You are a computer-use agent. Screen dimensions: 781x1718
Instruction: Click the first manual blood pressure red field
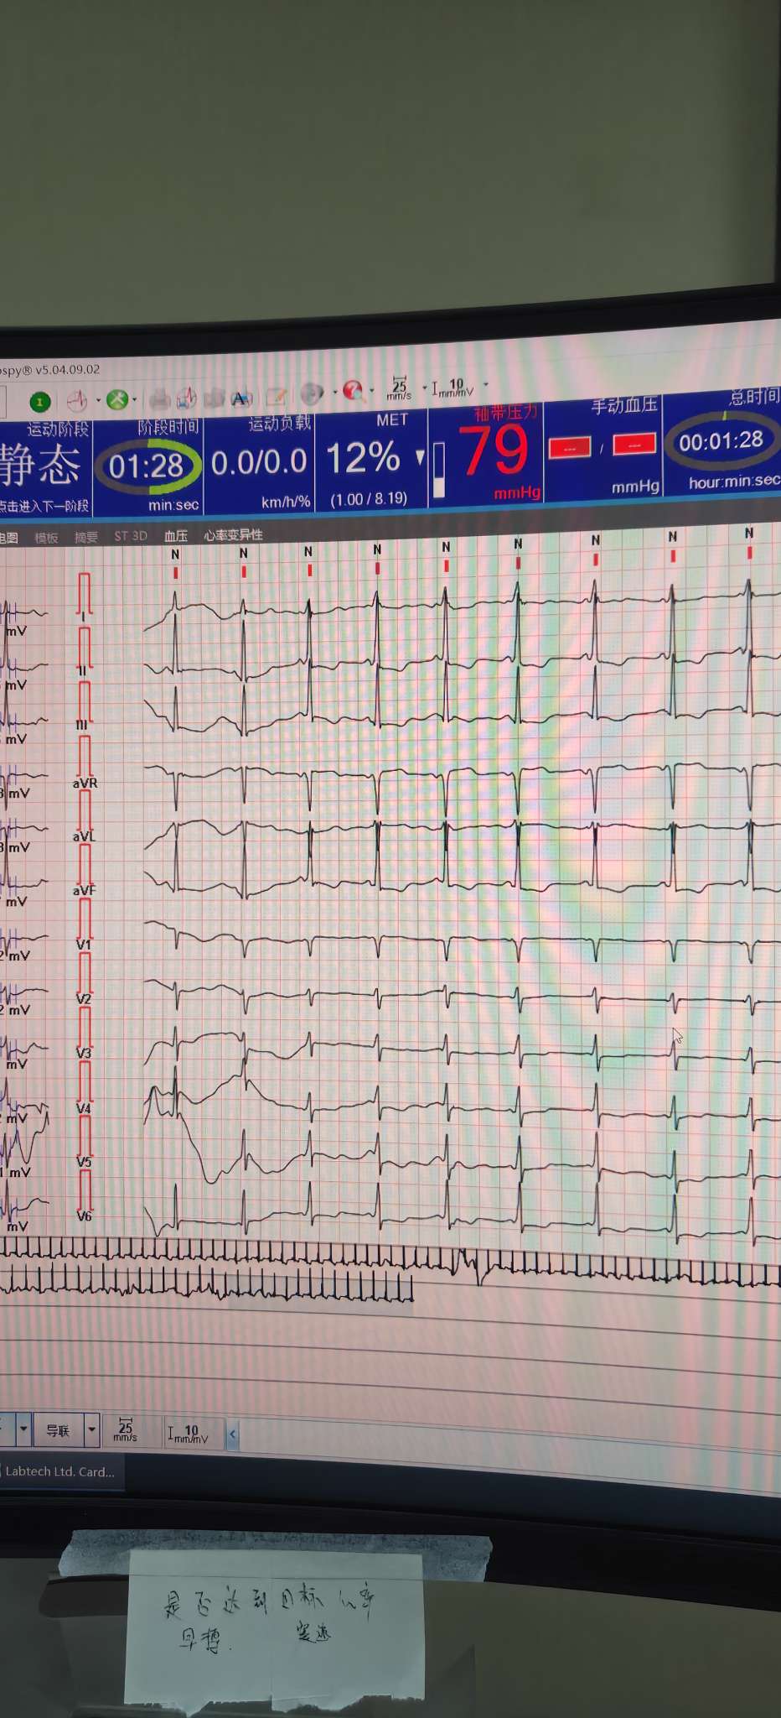[x=570, y=448]
